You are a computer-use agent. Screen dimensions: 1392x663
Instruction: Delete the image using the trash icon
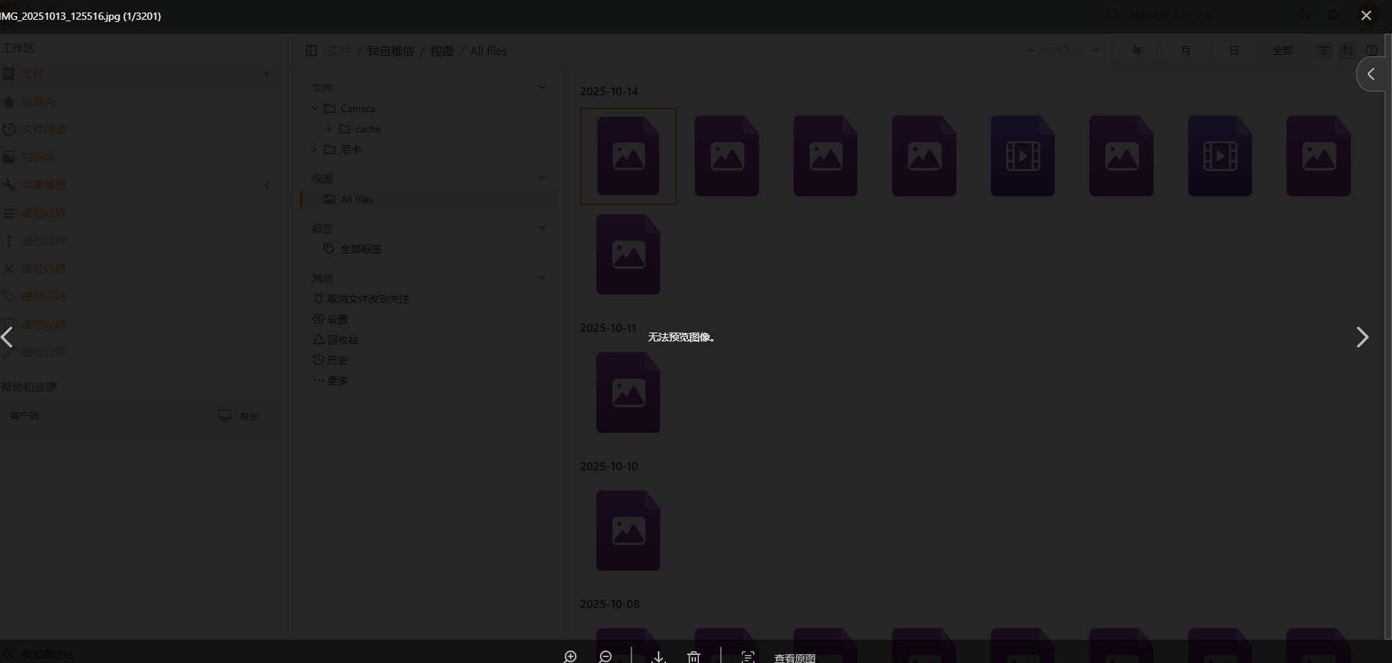tap(694, 656)
